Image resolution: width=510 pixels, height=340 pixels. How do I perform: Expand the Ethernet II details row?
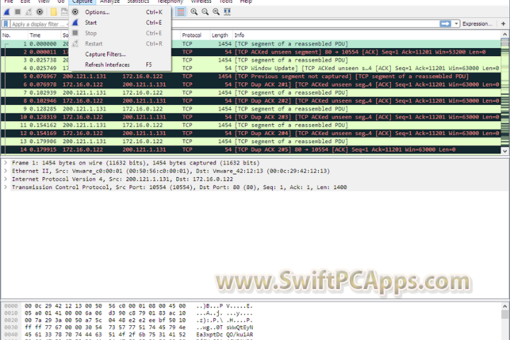pyautogui.click(x=6, y=171)
